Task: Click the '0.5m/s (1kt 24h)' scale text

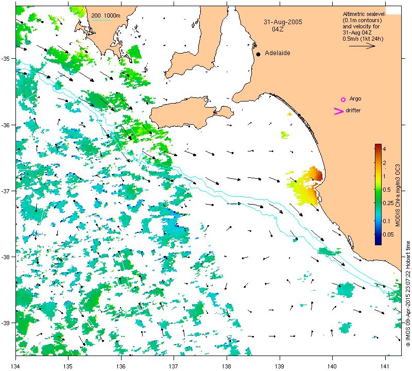Action: click(x=363, y=39)
